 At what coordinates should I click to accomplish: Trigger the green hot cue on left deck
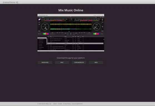pyautogui.click(x=44, y=34)
